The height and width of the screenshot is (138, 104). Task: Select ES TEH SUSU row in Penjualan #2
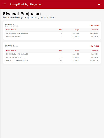coord(52,33)
